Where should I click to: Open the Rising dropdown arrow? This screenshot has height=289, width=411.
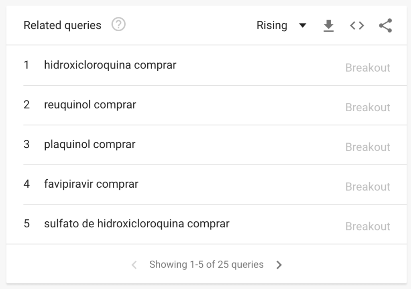(303, 25)
